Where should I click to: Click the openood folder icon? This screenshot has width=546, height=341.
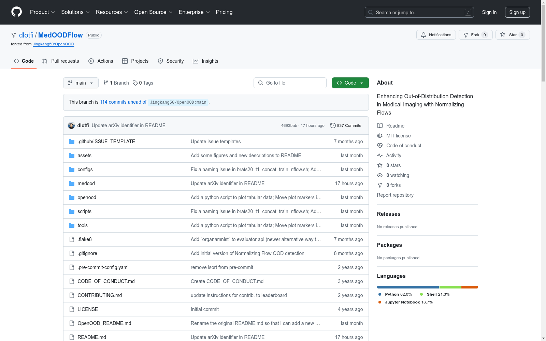(72, 197)
